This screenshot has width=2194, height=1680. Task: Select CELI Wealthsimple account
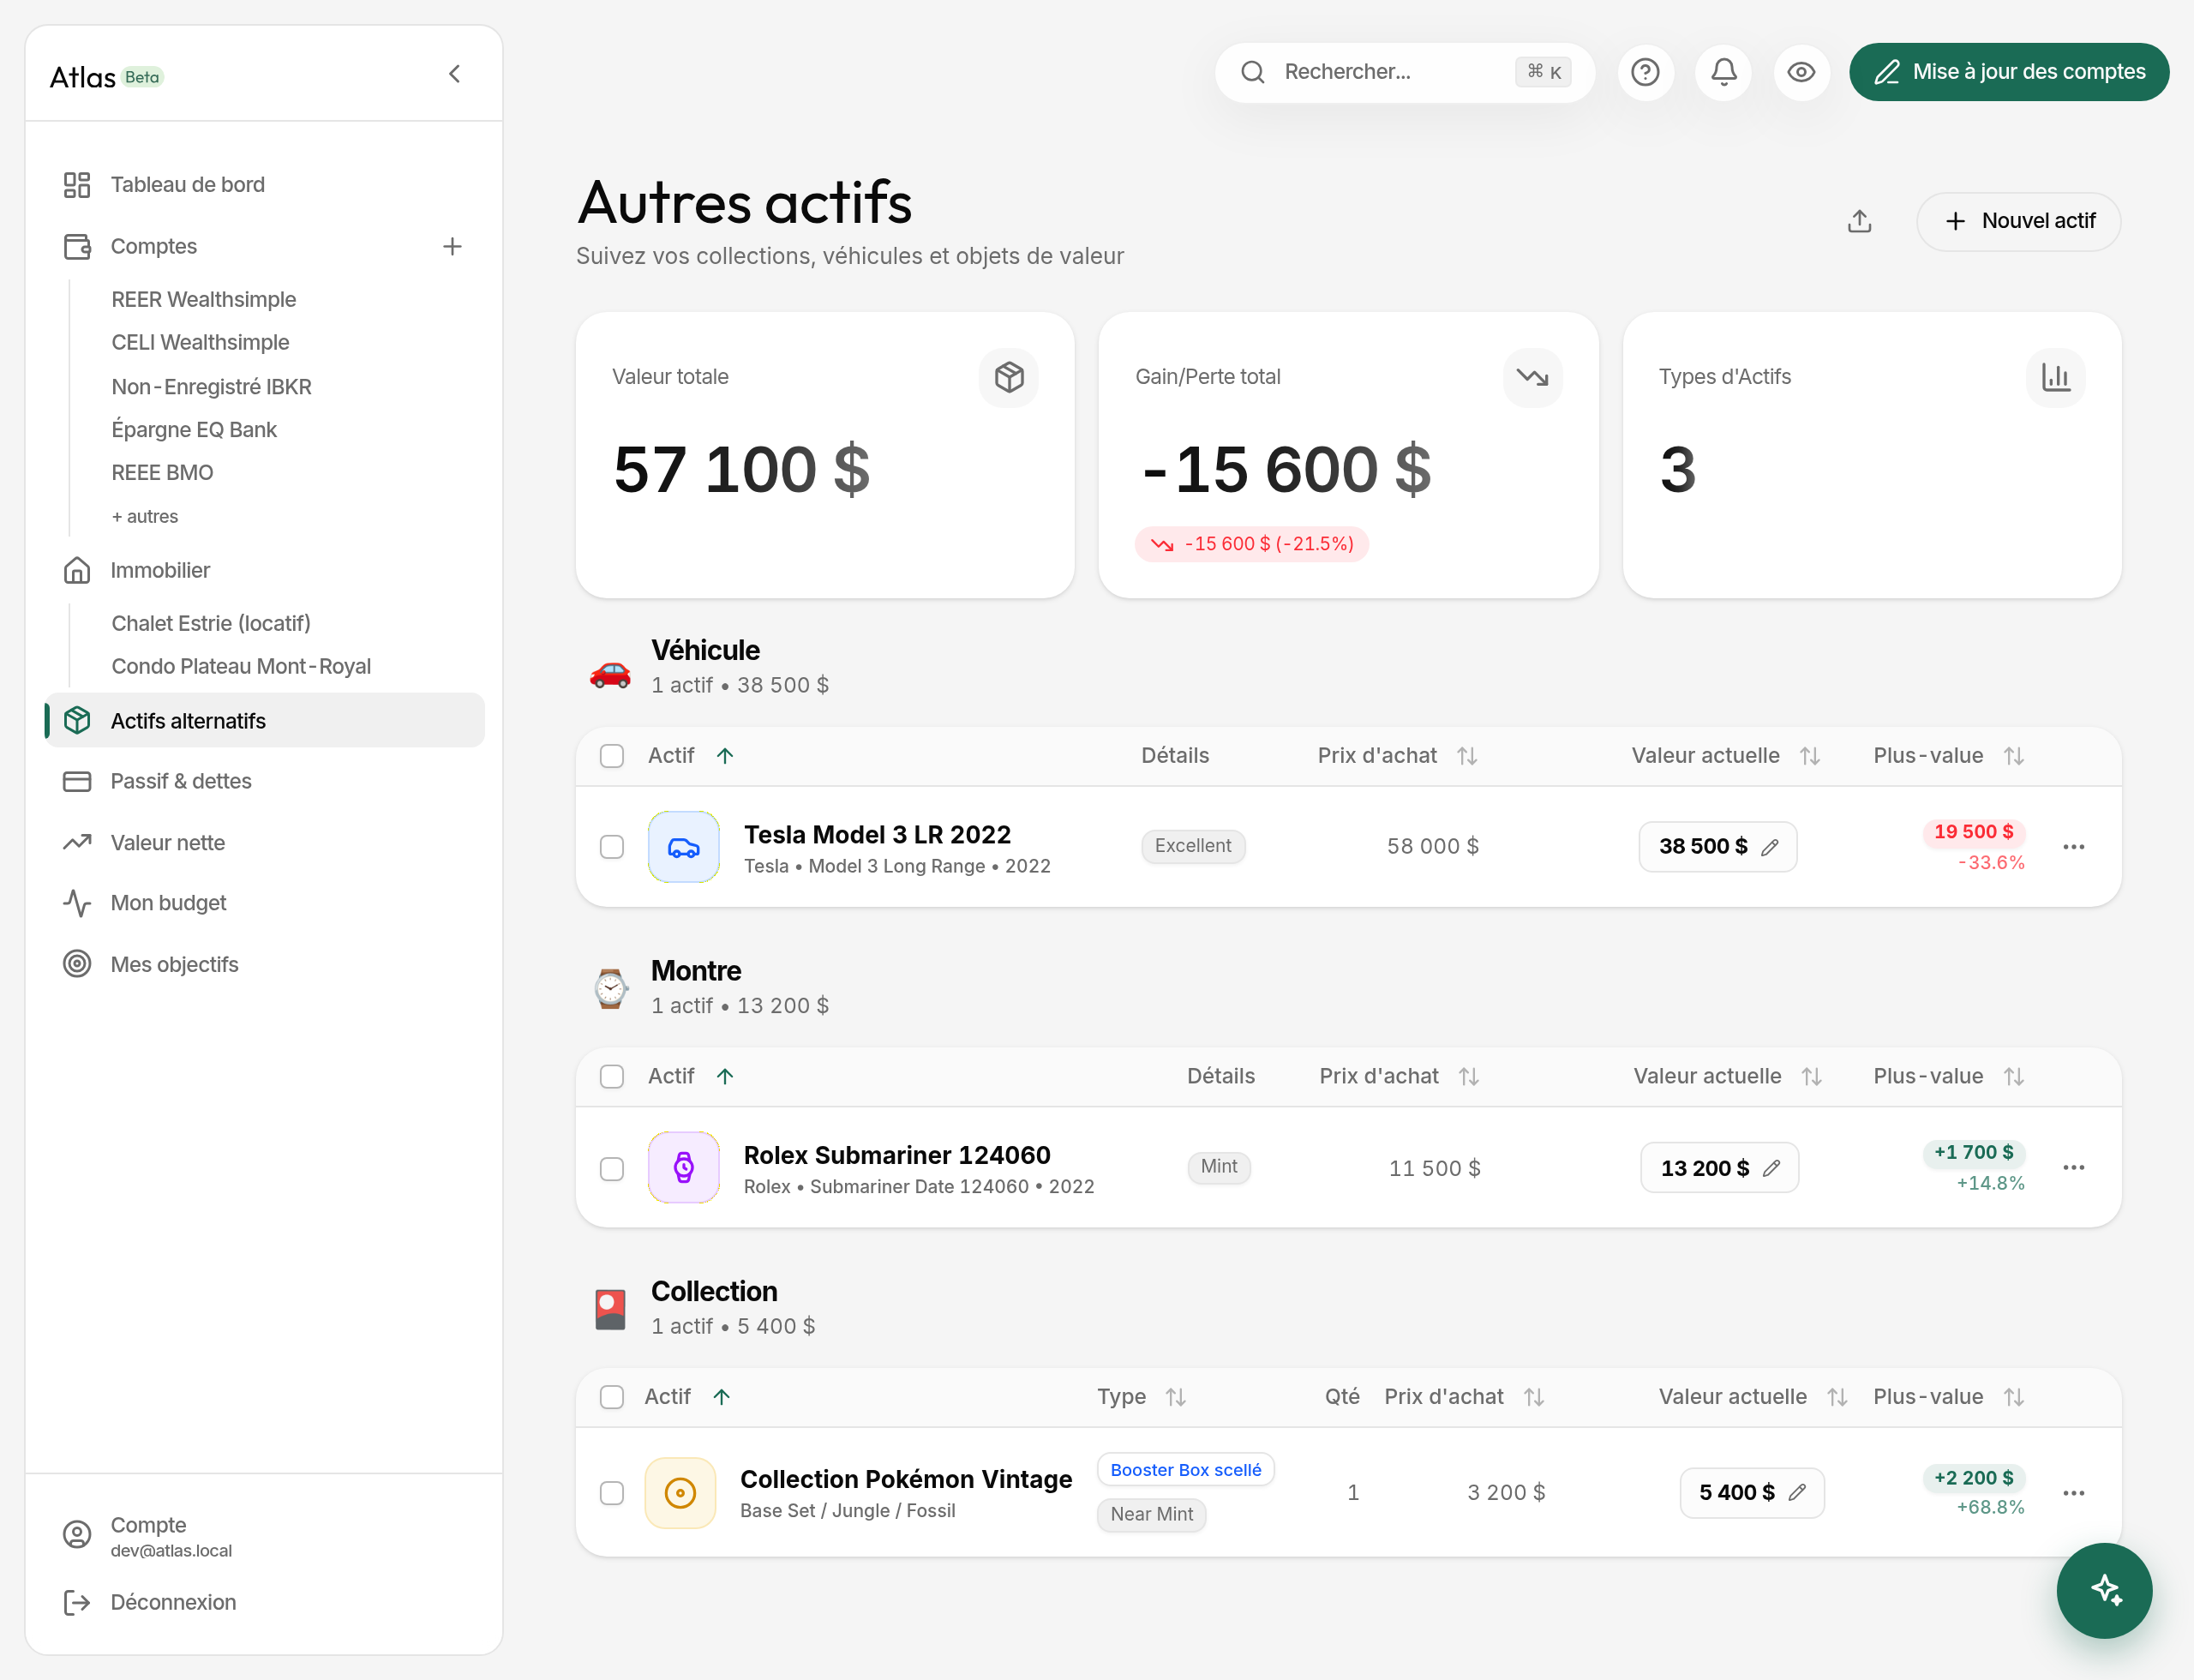(x=200, y=342)
